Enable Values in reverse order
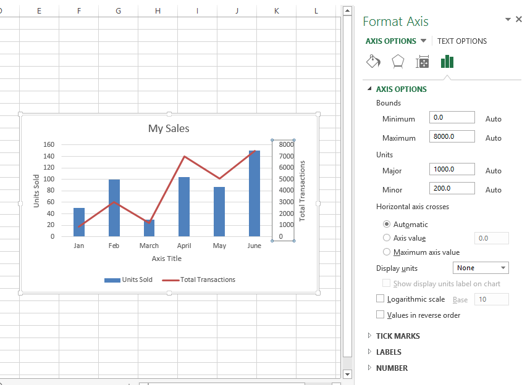This screenshot has width=530, height=385. click(380, 314)
